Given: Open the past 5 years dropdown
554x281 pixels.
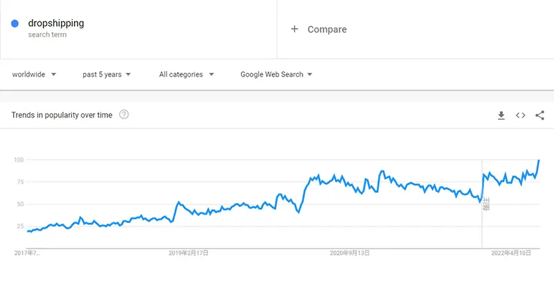Looking at the screenshot, I should click(x=107, y=75).
